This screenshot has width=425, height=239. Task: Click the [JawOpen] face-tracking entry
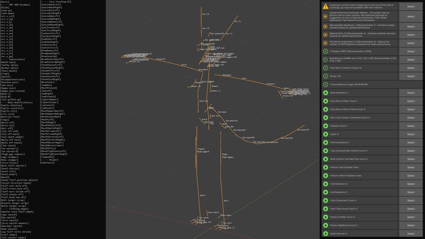click(47, 85)
